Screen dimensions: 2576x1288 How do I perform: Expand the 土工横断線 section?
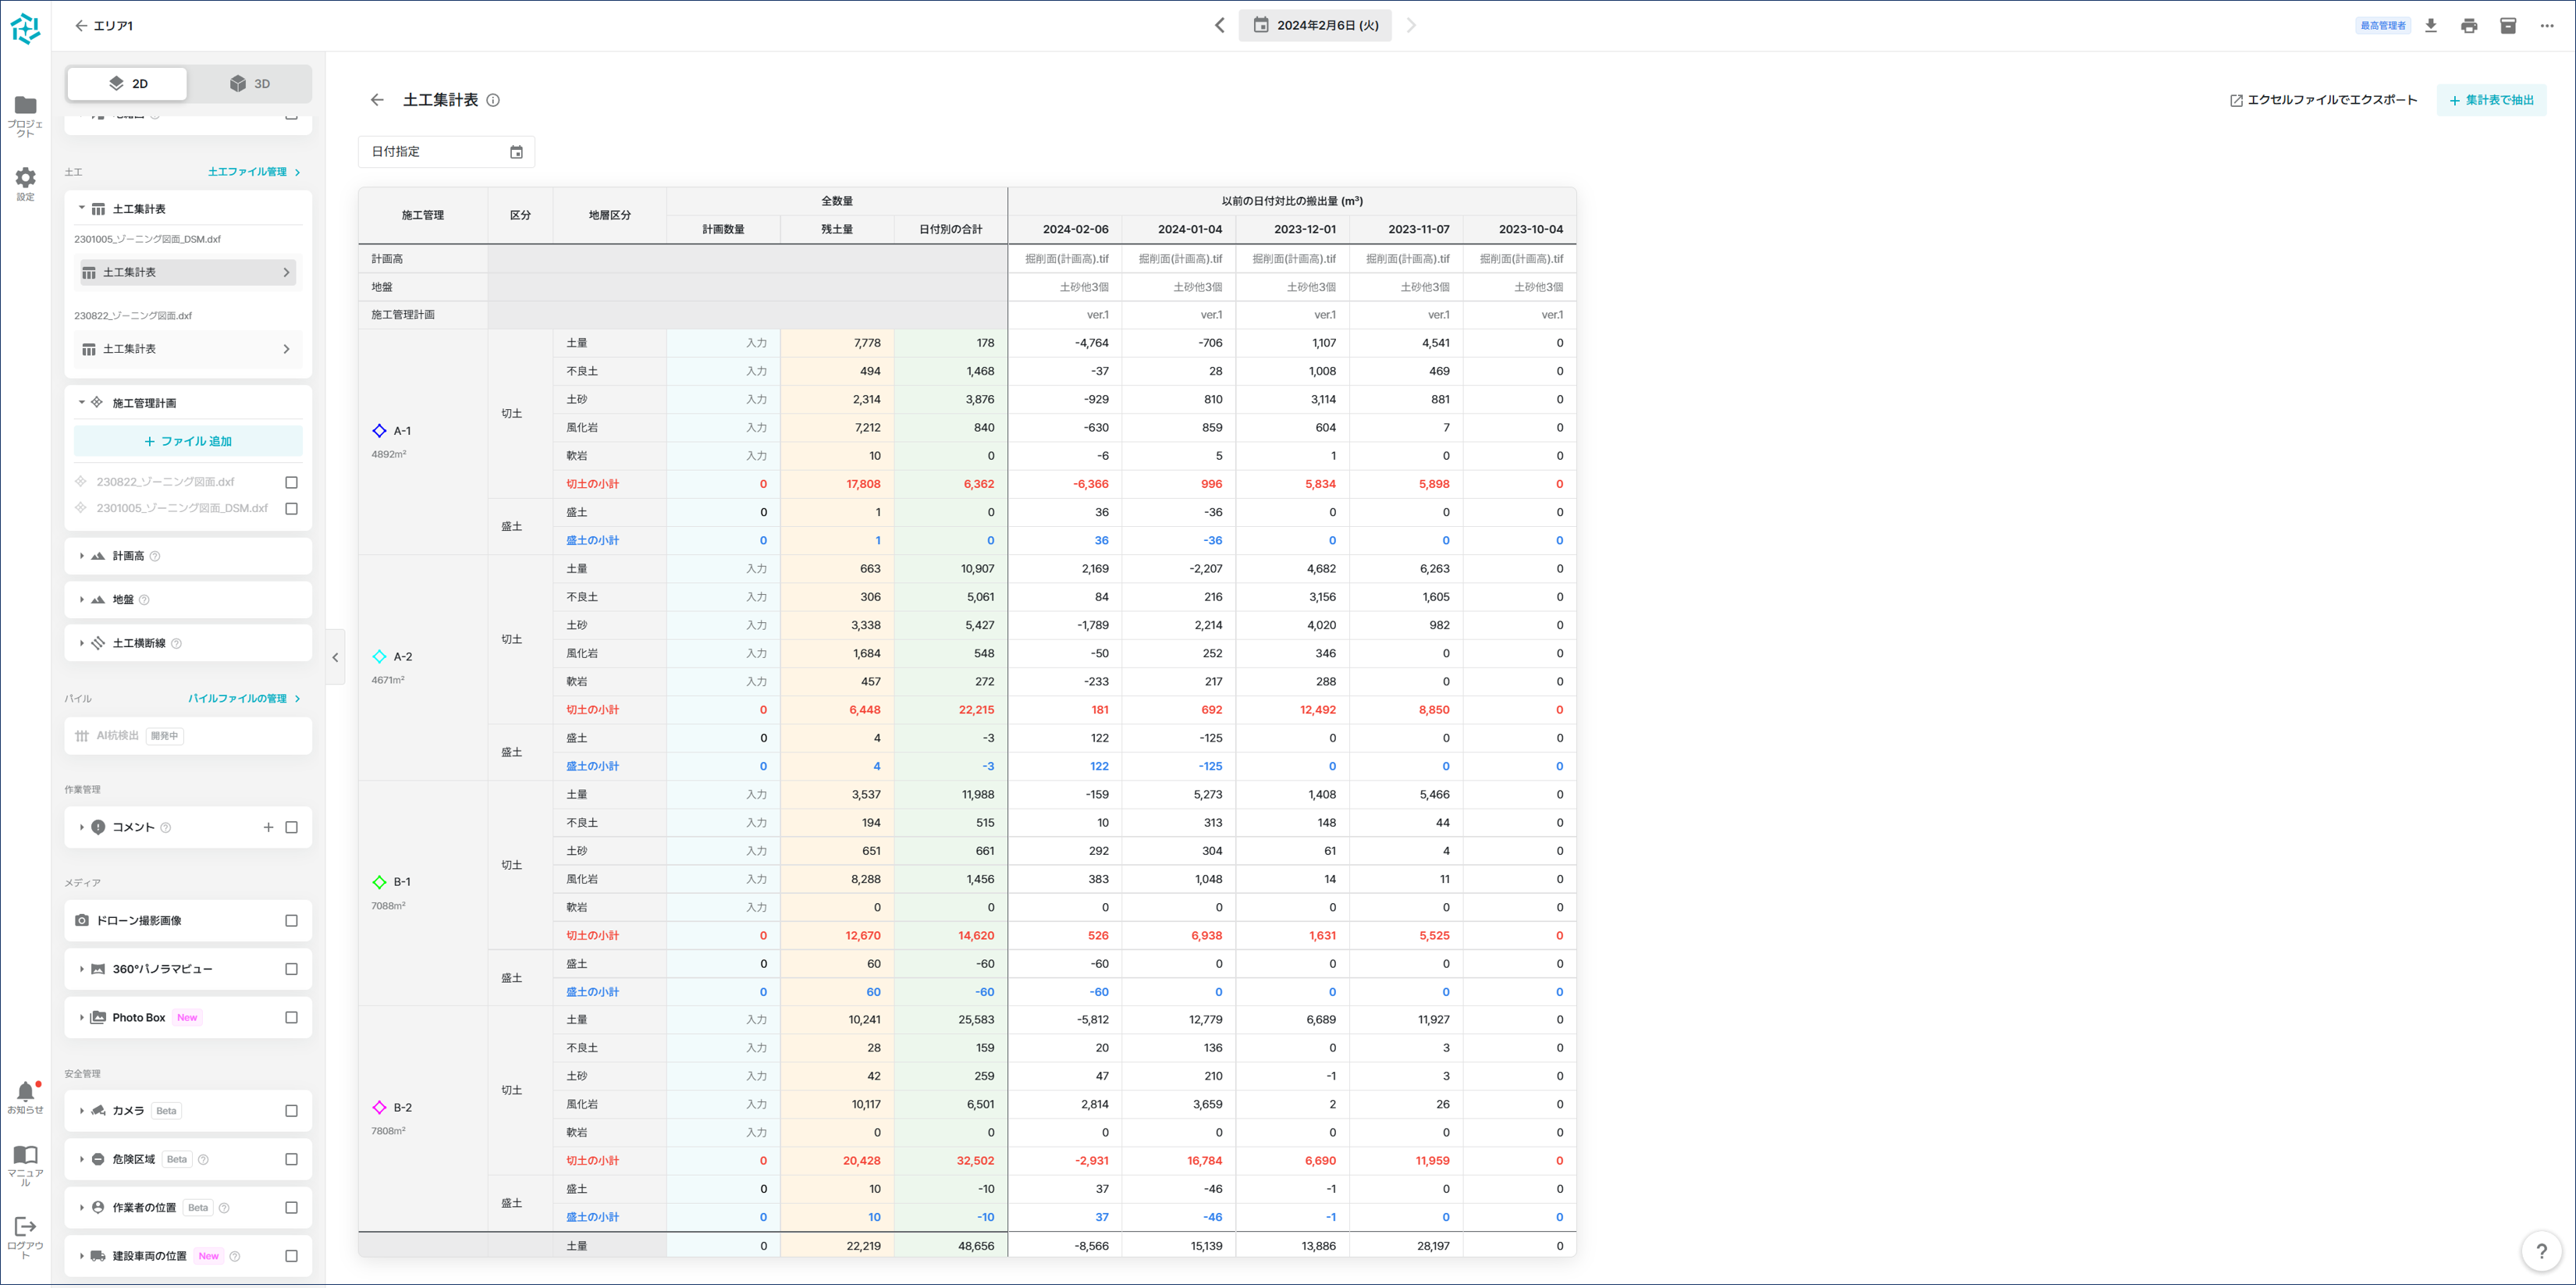tap(82, 644)
